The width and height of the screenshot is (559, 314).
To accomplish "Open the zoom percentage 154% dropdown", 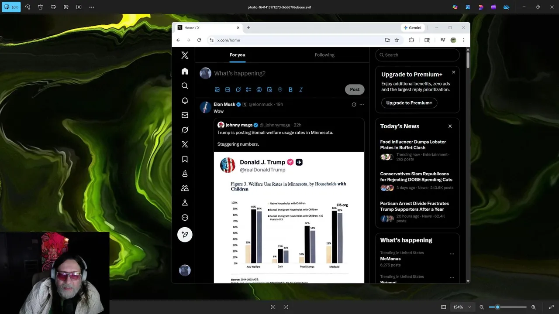I will click(462, 307).
